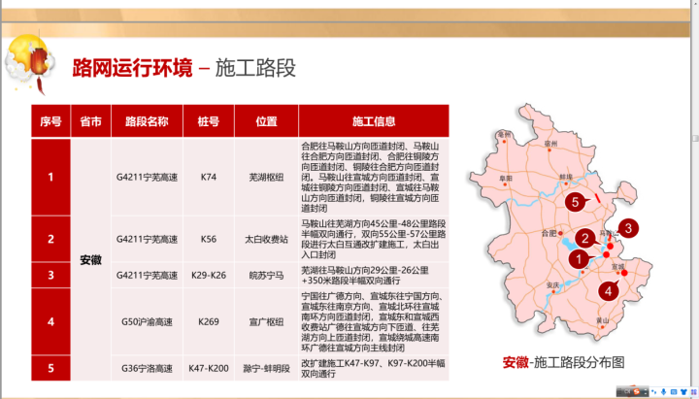The height and width of the screenshot is (399, 699).
Task: Select map marker number 5
Action: [x=575, y=202]
